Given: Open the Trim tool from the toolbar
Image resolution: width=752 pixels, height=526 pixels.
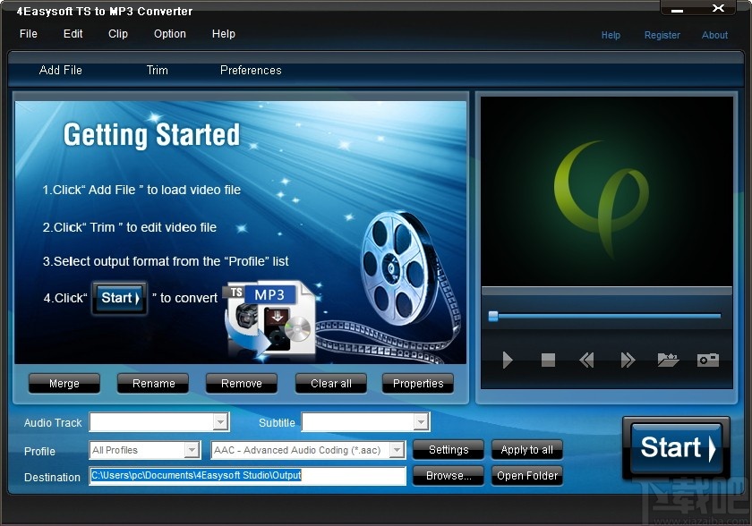Looking at the screenshot, I should pos(157,70).
